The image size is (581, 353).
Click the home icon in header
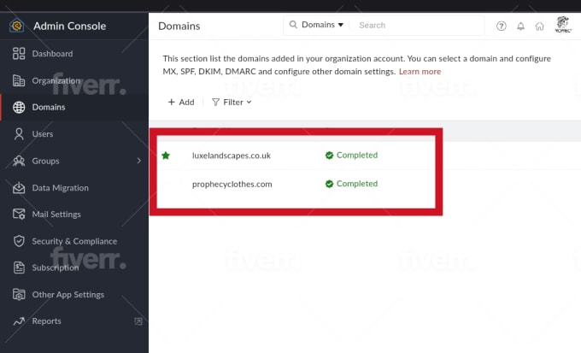pyautogui.click(x=539, y=26)
